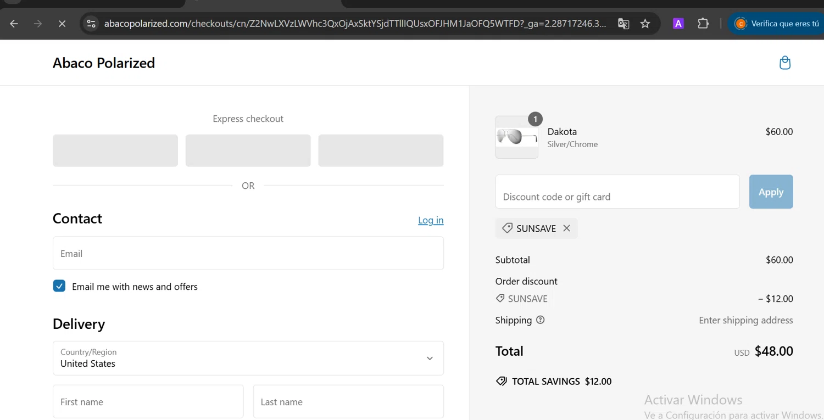Screen dimensions: 824x420
Task: Choose the first express checkout button
Action: click(x=115, y=150)
